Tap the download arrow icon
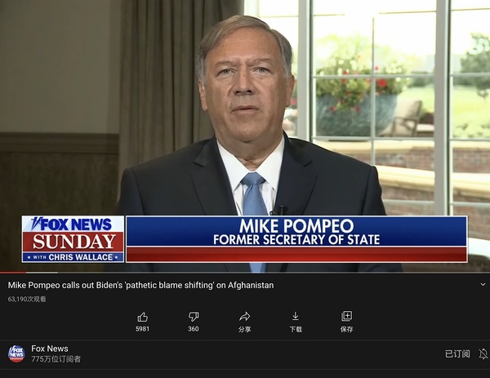The height and width of the screenshot is (378, 490). (x=296, y=317)
